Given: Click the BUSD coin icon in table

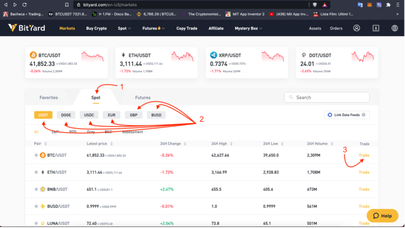Looking at the screenshot, I should click(43, 206).
